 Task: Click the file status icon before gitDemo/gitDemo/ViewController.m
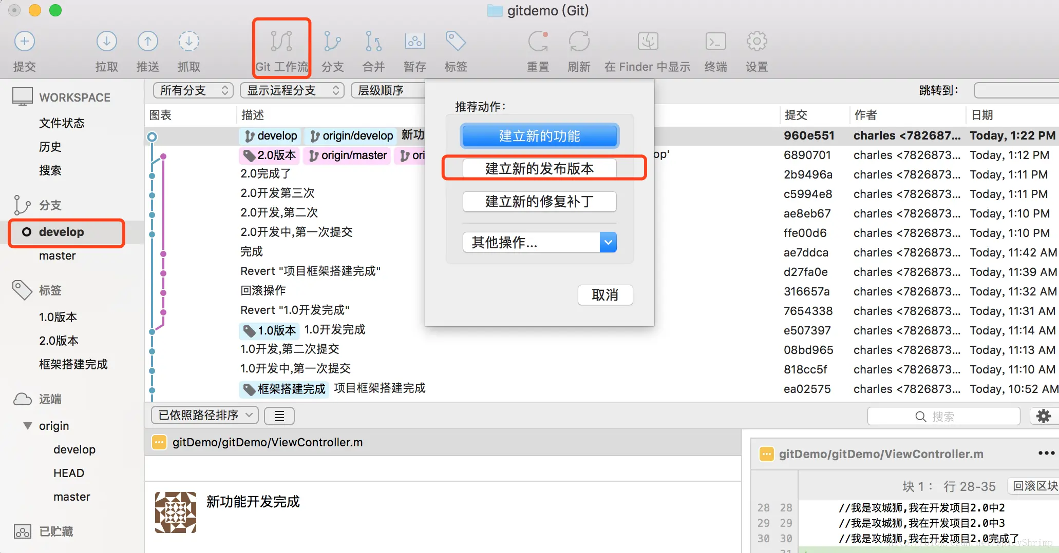(x=159, y=442)
